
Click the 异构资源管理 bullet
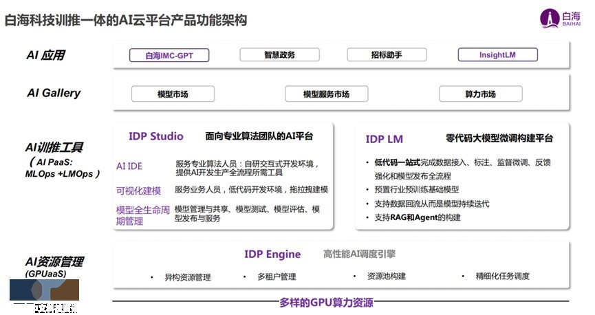coord(188,277)
